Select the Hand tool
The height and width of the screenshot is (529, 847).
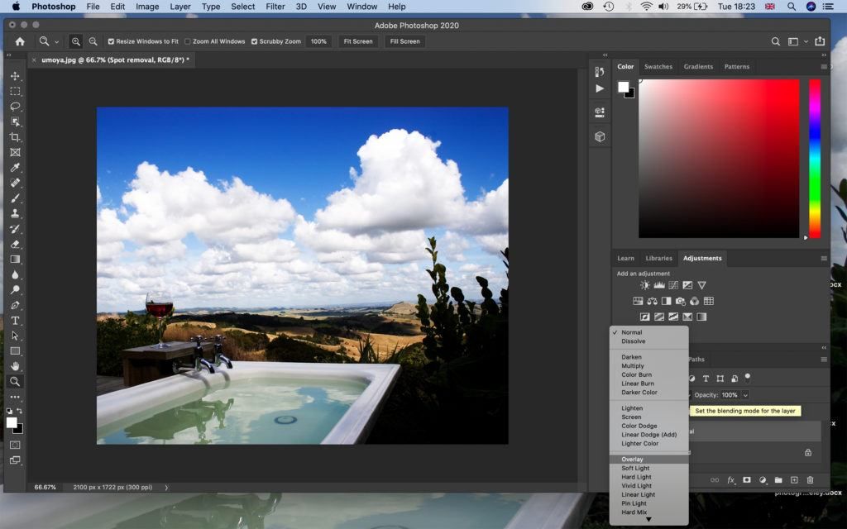tap(15, 366)
